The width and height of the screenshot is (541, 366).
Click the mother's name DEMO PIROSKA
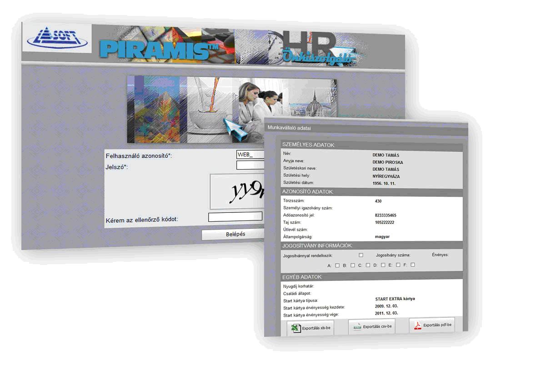tap(388, 162)
